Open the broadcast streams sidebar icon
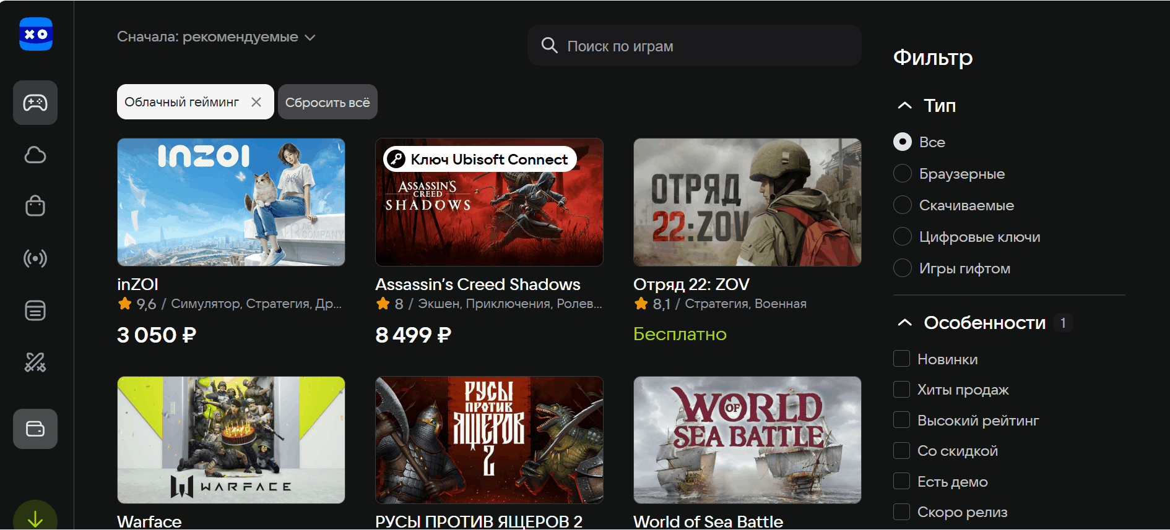The height and width of the screenshot is (530, 1170). click(x=35, y=258)
